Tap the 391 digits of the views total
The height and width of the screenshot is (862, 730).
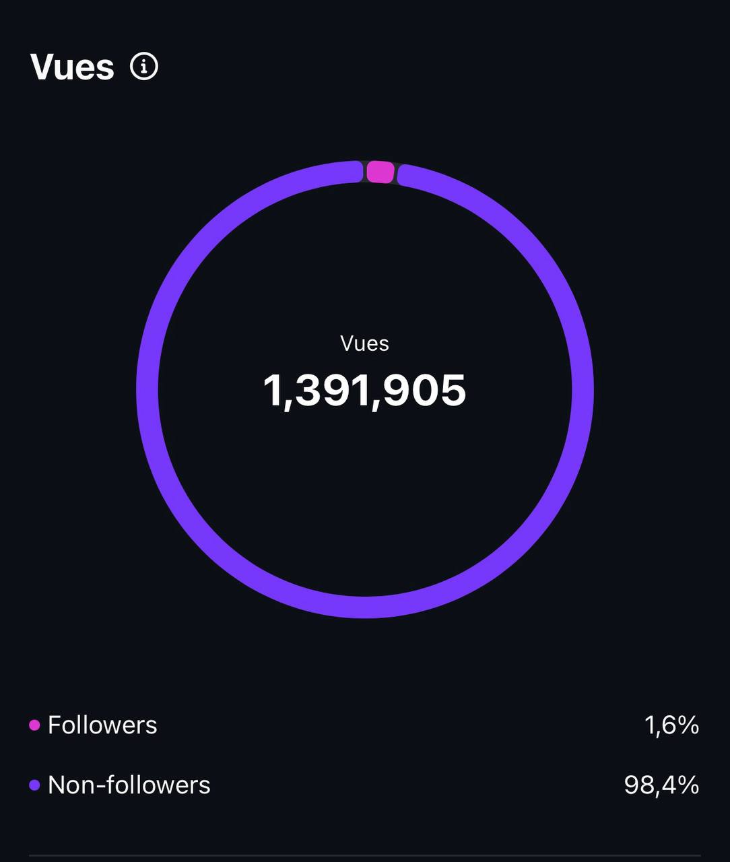tap(332, 391)
